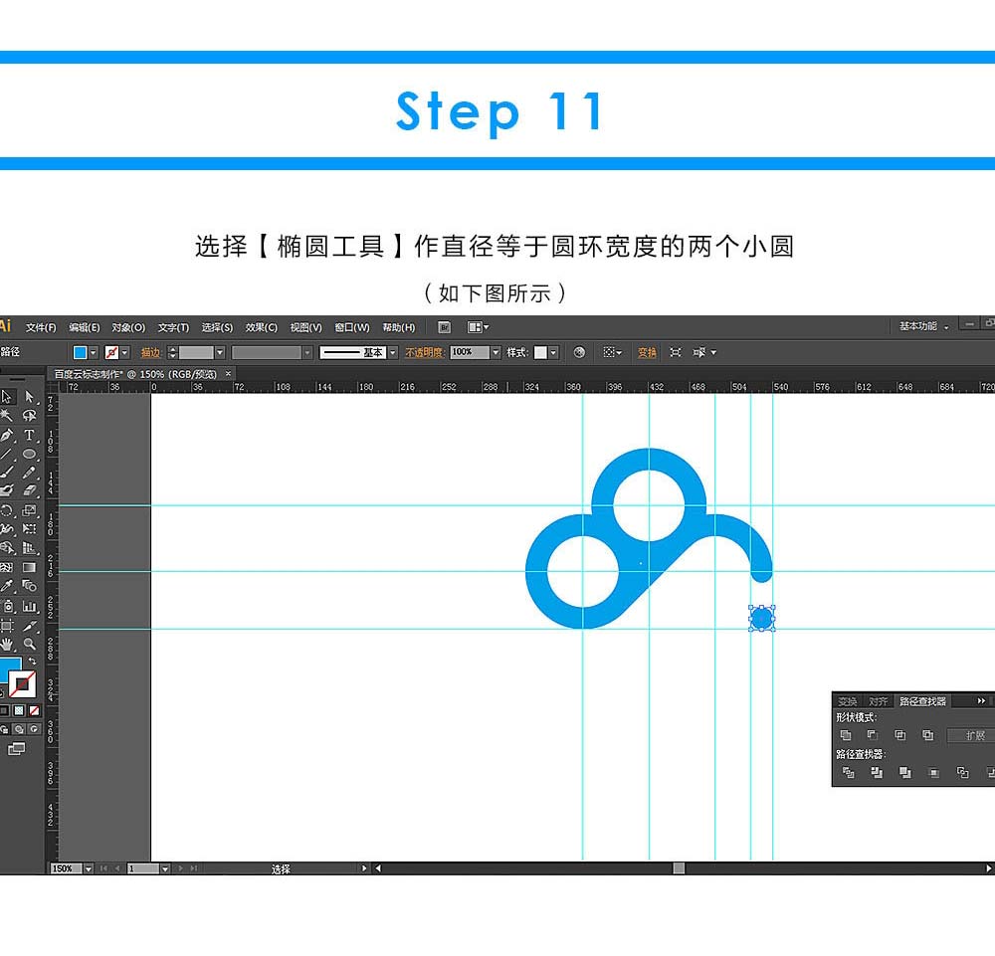Open the Bridge (Br) icon
The width and height of the screenshot is (995, 956).
[x=444, y=327]
